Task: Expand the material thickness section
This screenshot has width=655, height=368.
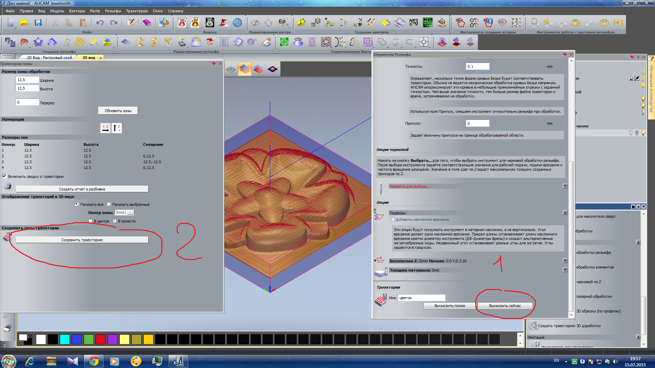Action: [x=565, y=270]
